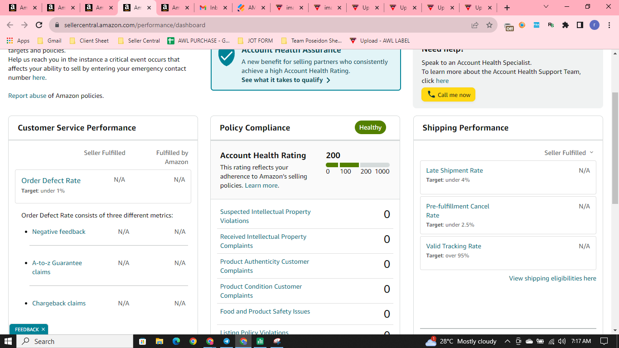Image resolution: width=619 pixels, height=348 pixels.
Task: Click Learn more under Account Health Rating
Action: coord(261,185)
